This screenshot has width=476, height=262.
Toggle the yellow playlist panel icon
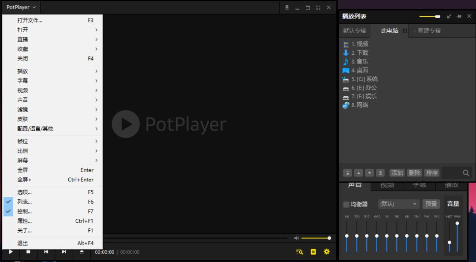[x=313, y=252]
